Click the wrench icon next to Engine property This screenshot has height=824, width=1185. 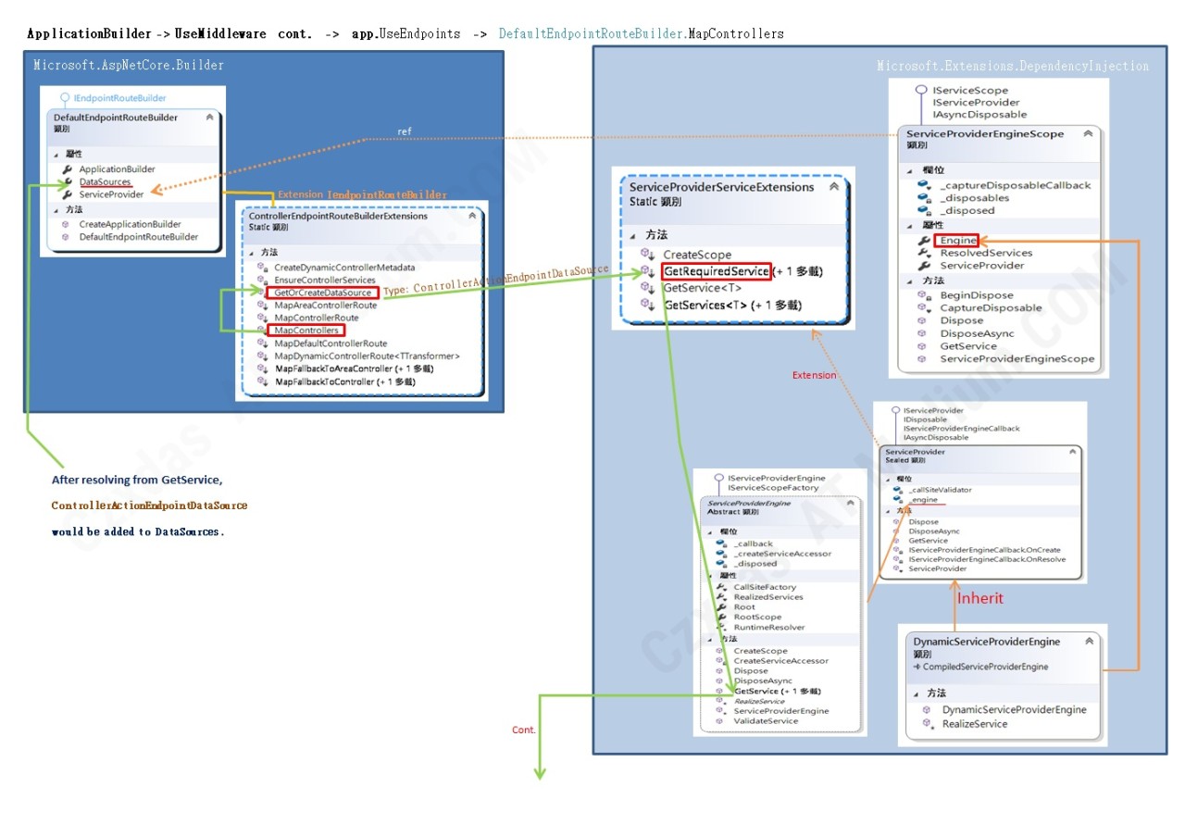coord(924,241)
